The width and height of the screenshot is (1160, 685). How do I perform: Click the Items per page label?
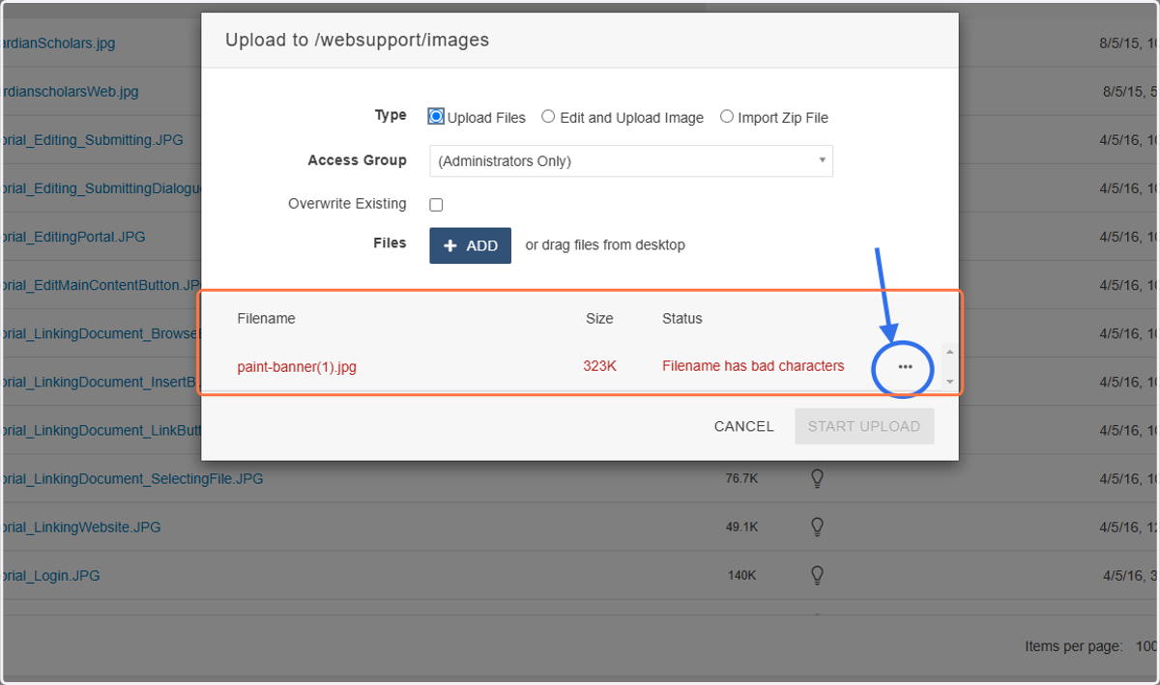[x=1073, y=645]
